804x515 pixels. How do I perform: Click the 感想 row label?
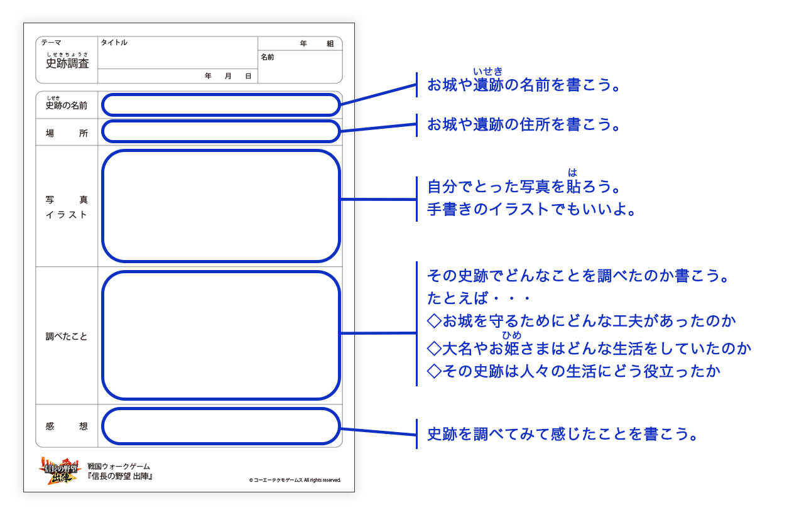pyautogui.click(x=67, y=426)
